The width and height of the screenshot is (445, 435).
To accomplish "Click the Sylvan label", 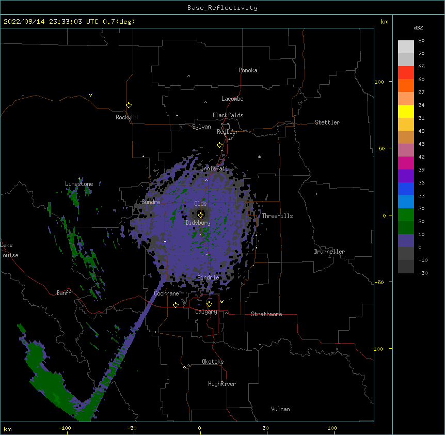I will click(x=201, y=127).
